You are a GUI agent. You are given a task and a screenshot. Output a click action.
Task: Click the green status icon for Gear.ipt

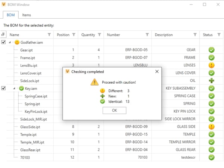pyautogui.click(x=211, y=50)
